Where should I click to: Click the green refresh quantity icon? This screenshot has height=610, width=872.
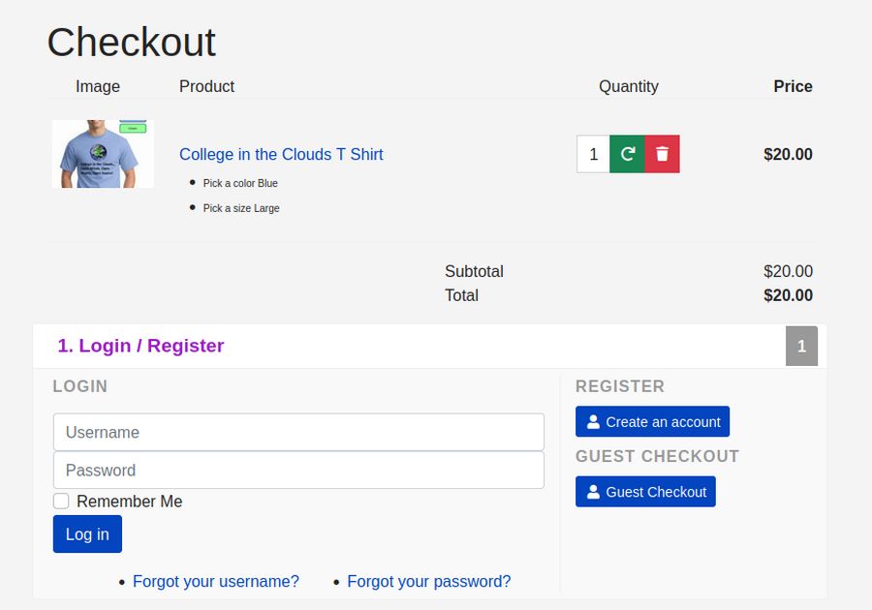(627, 154)
